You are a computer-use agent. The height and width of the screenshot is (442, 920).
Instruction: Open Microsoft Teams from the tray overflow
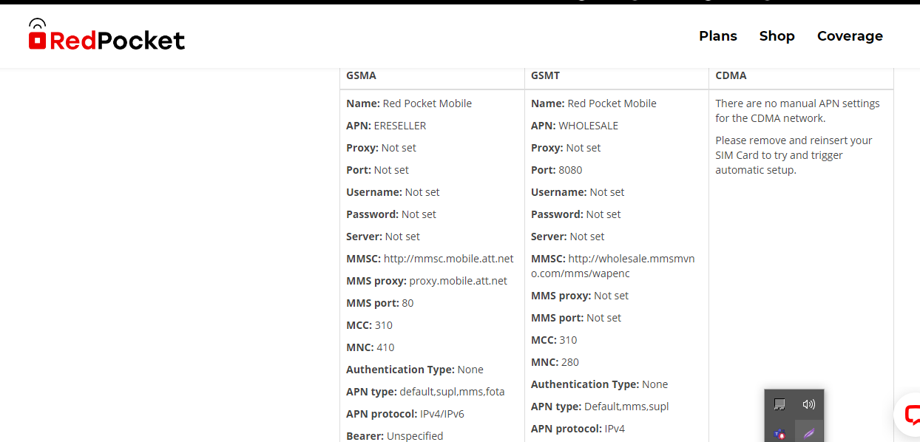click(x=779, y=433)
